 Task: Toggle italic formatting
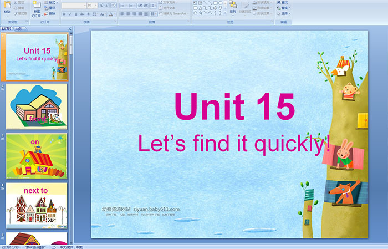[x=70, y=14]
